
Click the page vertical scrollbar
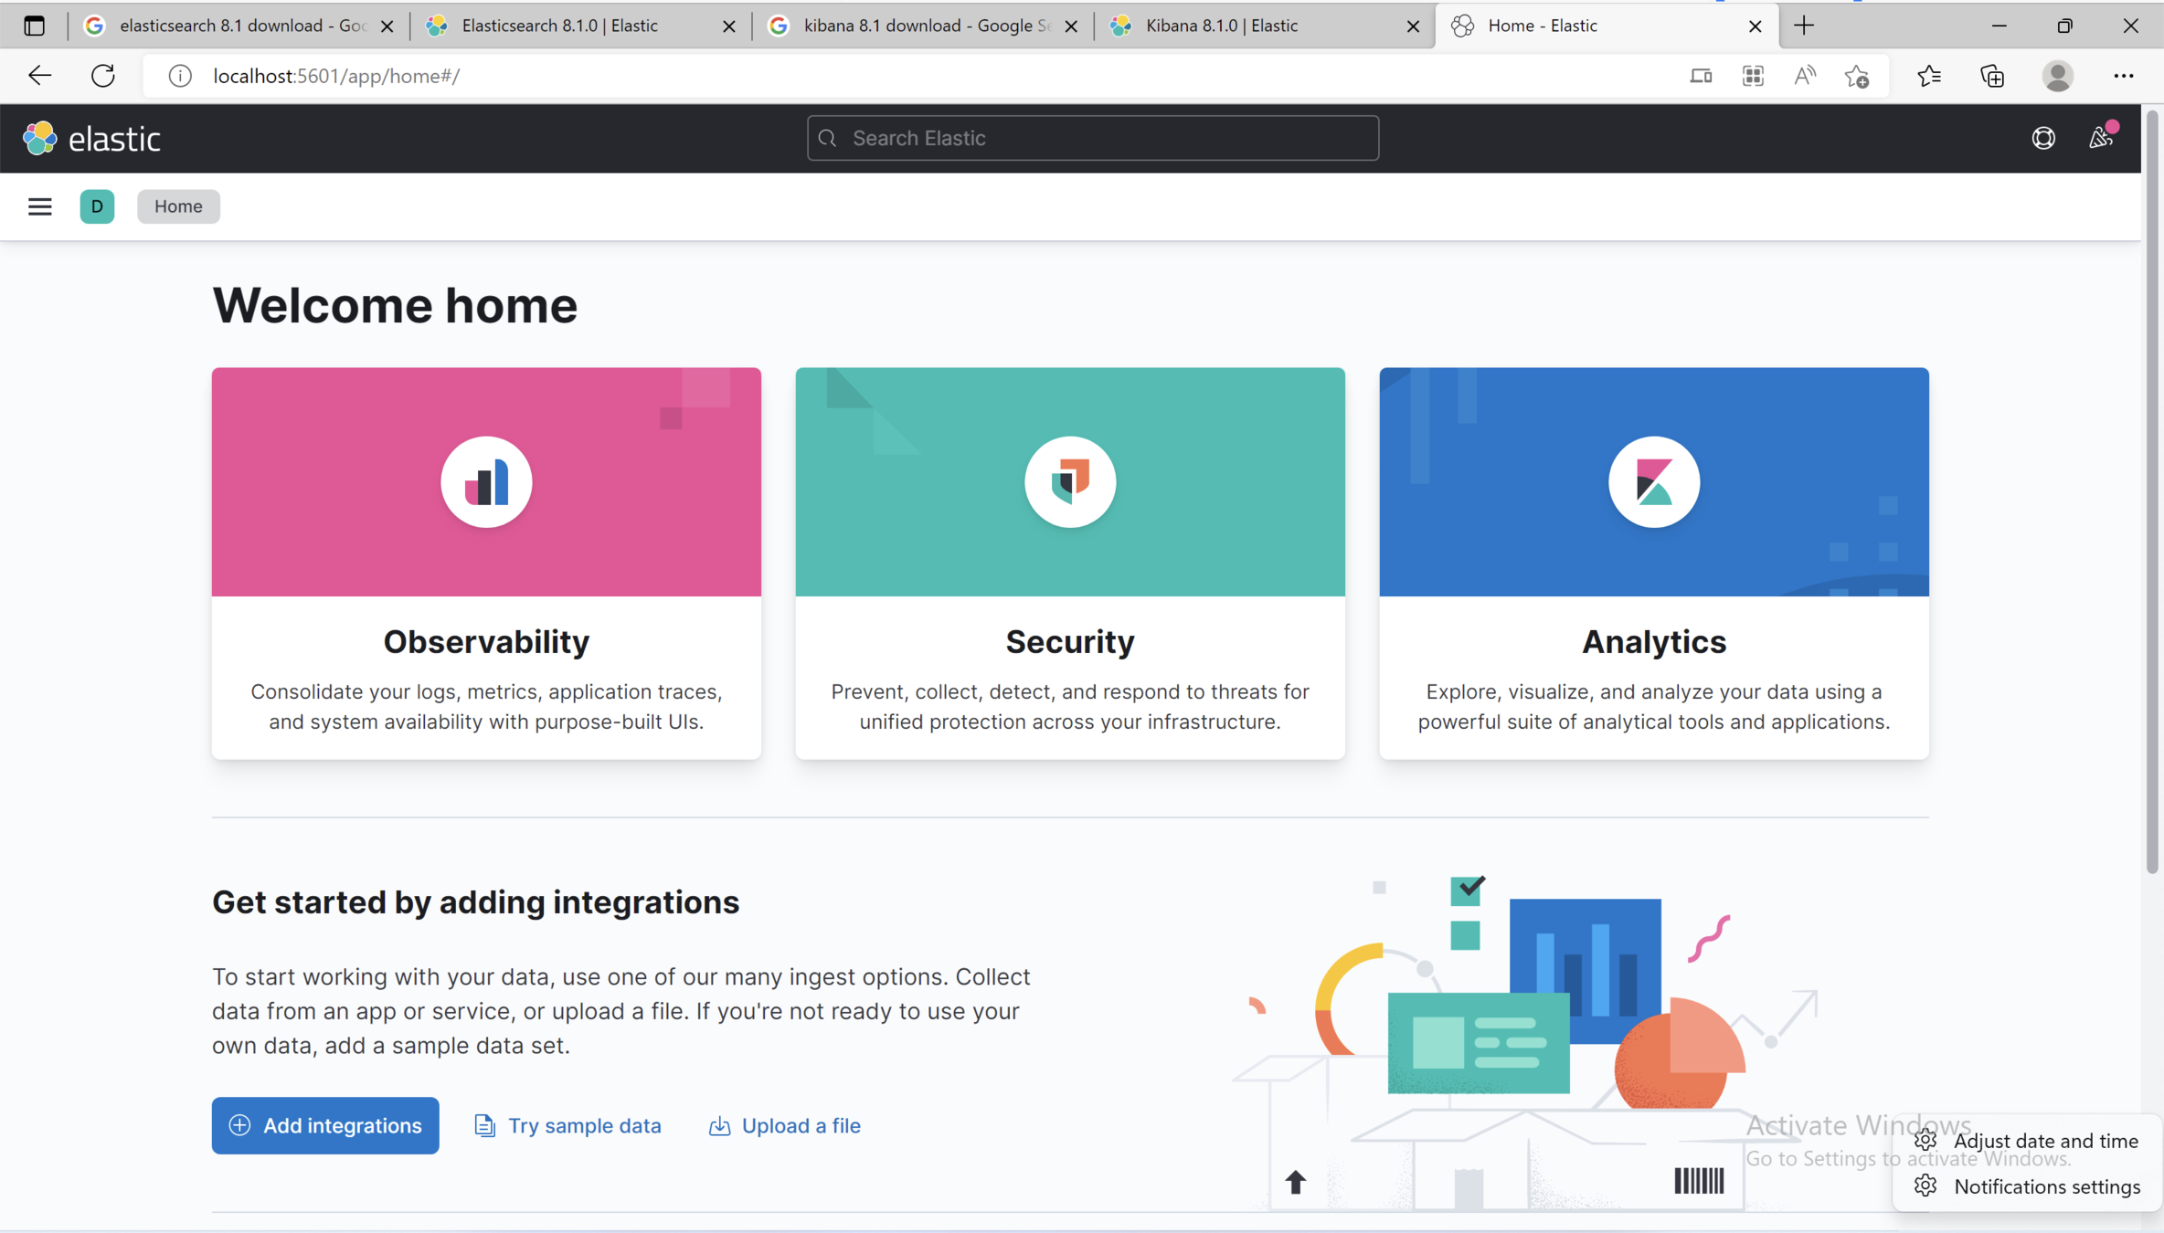point(2152,493)
